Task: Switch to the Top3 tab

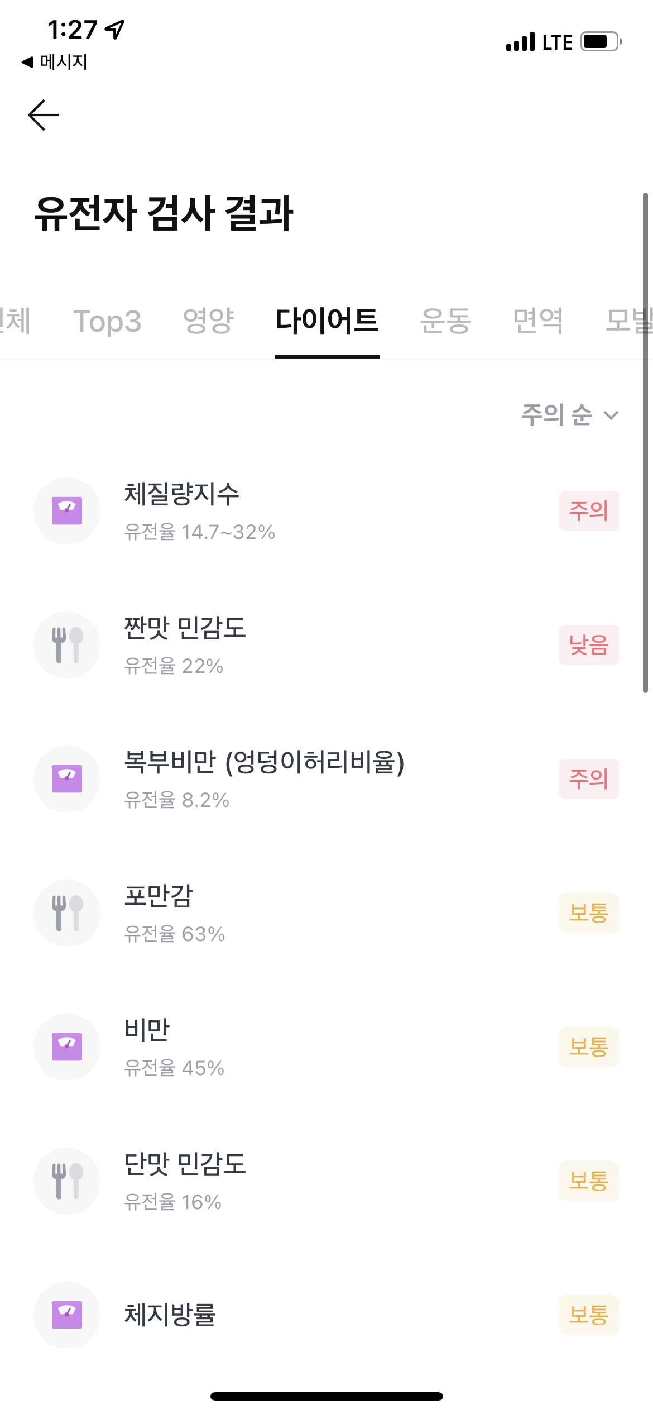Action: [x=107, y=321]
